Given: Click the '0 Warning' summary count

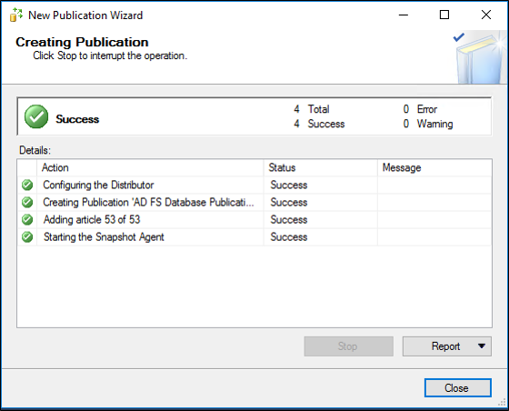Looking at the screenshot, I should 428,124.
